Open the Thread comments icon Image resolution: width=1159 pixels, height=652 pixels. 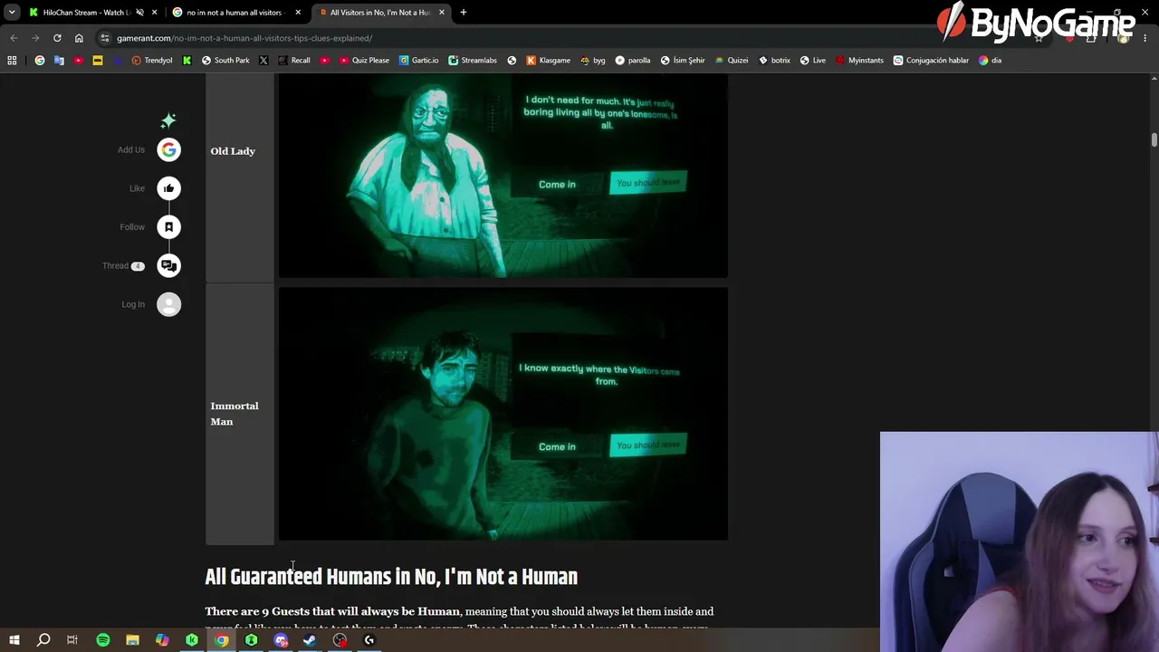[x=168, y=265]
